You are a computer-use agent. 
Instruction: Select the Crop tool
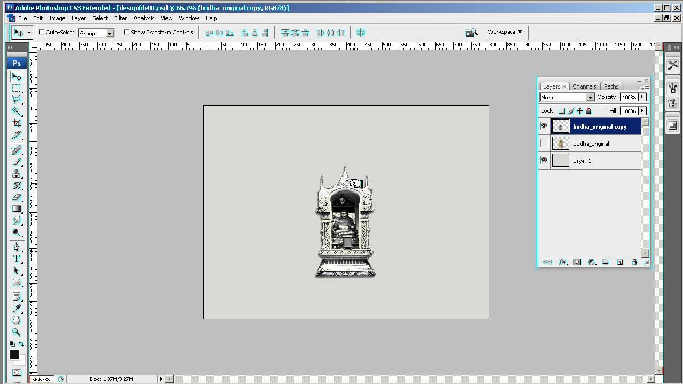pyautogui.click(x=17, y=123)
